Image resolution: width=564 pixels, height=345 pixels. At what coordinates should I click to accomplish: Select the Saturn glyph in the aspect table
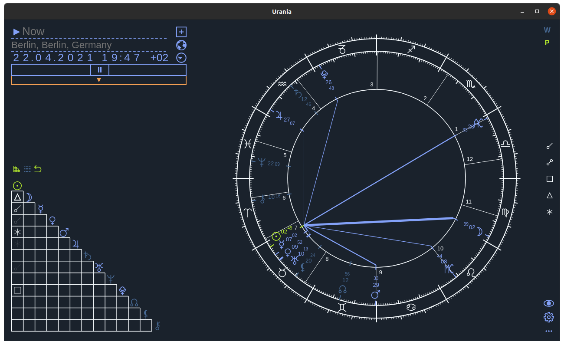pyautogui.click(x=87, y=256)
